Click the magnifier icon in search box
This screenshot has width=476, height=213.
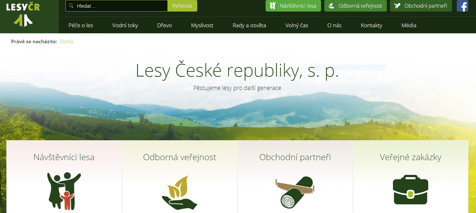click(x=71, y=6)
